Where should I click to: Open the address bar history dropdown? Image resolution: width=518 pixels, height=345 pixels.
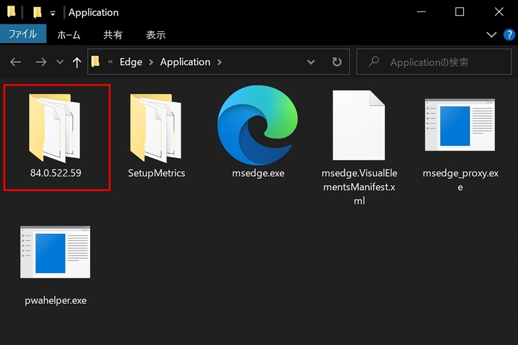(x=311, y=62)
